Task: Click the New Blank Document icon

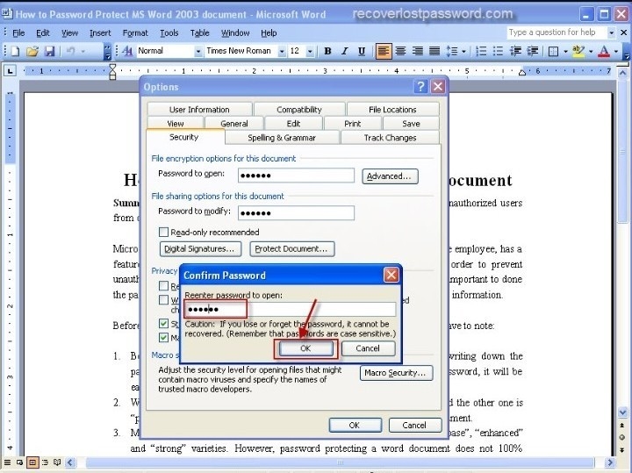Action: tap(15, 51)
